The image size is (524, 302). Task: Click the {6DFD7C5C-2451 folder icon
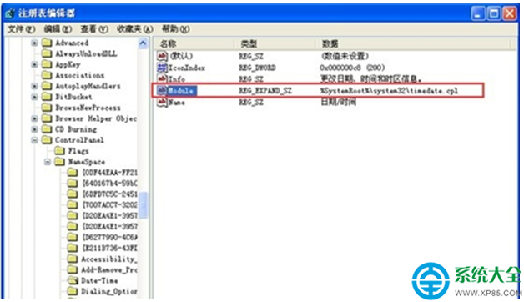coord(73,194)
